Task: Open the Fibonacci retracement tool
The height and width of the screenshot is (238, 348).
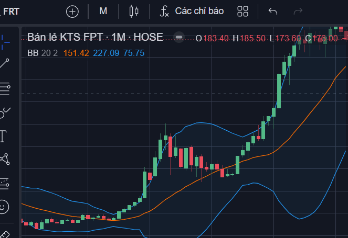Action: [x=5, y=89]
